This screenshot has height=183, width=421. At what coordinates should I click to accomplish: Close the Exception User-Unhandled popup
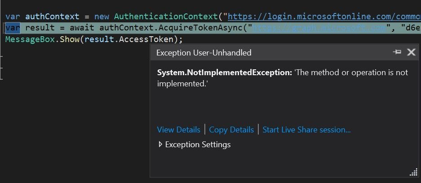click(411, 52)
